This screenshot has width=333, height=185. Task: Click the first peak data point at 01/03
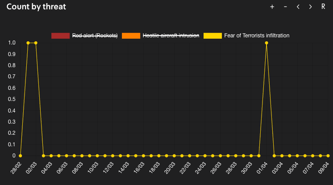pyautogui.click(x=28, y=43)
